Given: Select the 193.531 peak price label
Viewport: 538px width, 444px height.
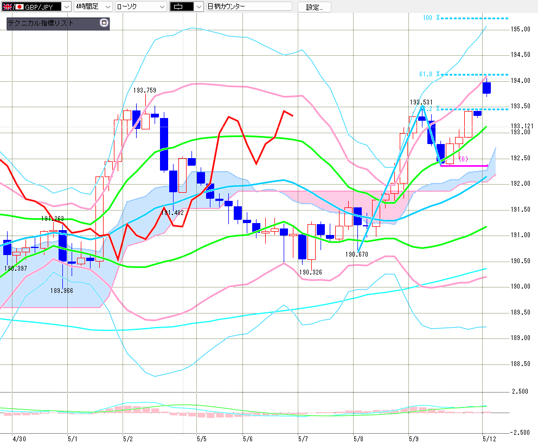Looking at the screenshot, I should pyautogui.click(x=421, y=102).
